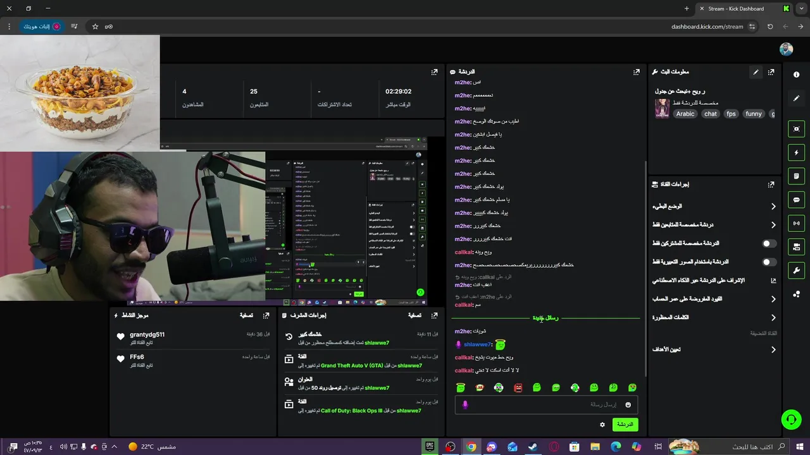Pop out the moderator actions panel

[x=434, y=315]
